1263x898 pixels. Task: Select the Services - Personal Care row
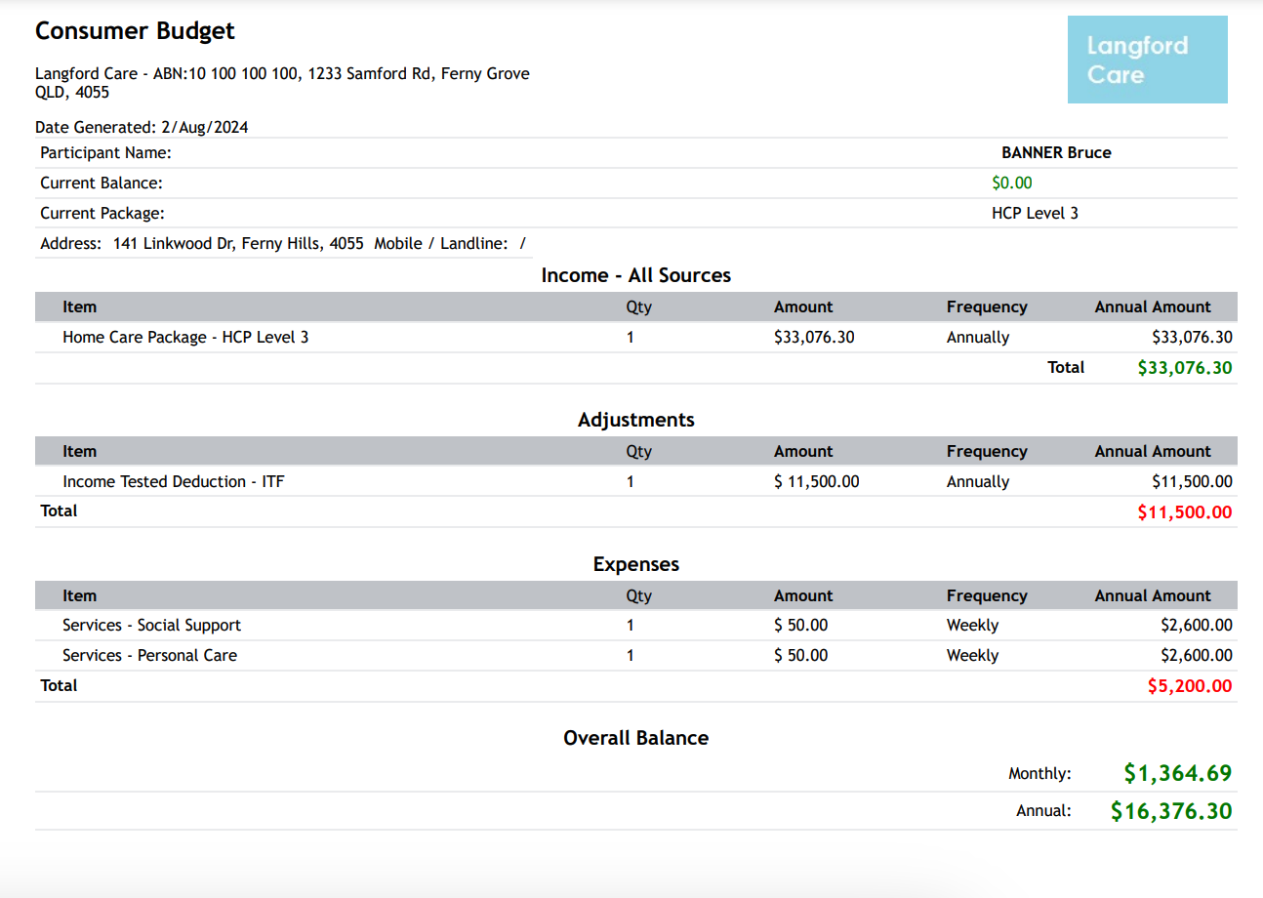(149, 655)
